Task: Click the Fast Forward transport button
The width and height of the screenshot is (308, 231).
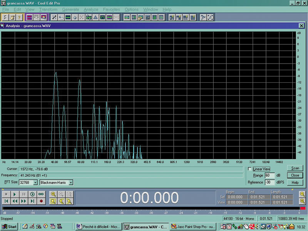Action: [x=23, y=201]
